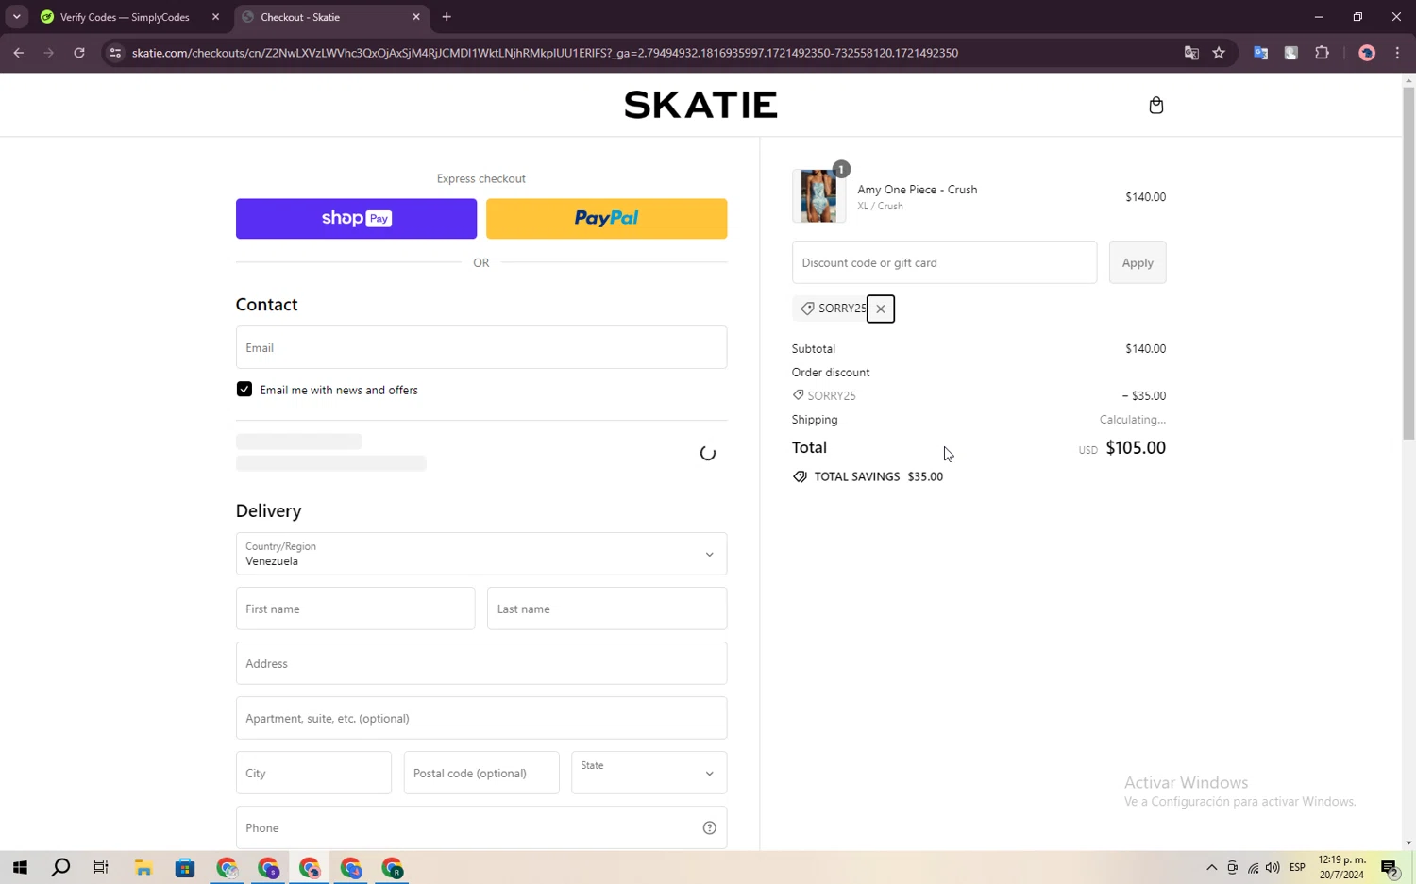Open Windows search on the taskbar
The image size is (1416, 884).
pos(60,868)
